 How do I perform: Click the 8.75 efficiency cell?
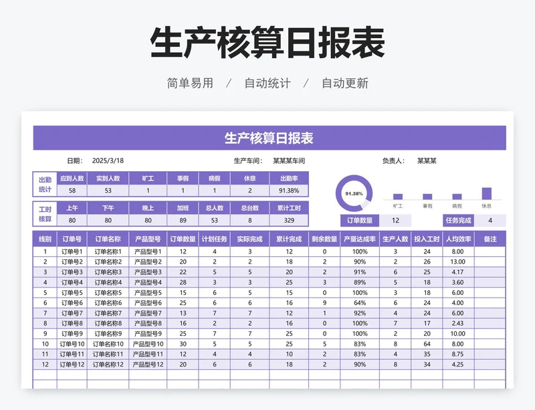click(458, 354)
